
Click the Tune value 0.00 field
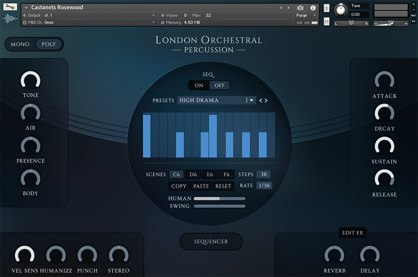[x=358, y=14]
